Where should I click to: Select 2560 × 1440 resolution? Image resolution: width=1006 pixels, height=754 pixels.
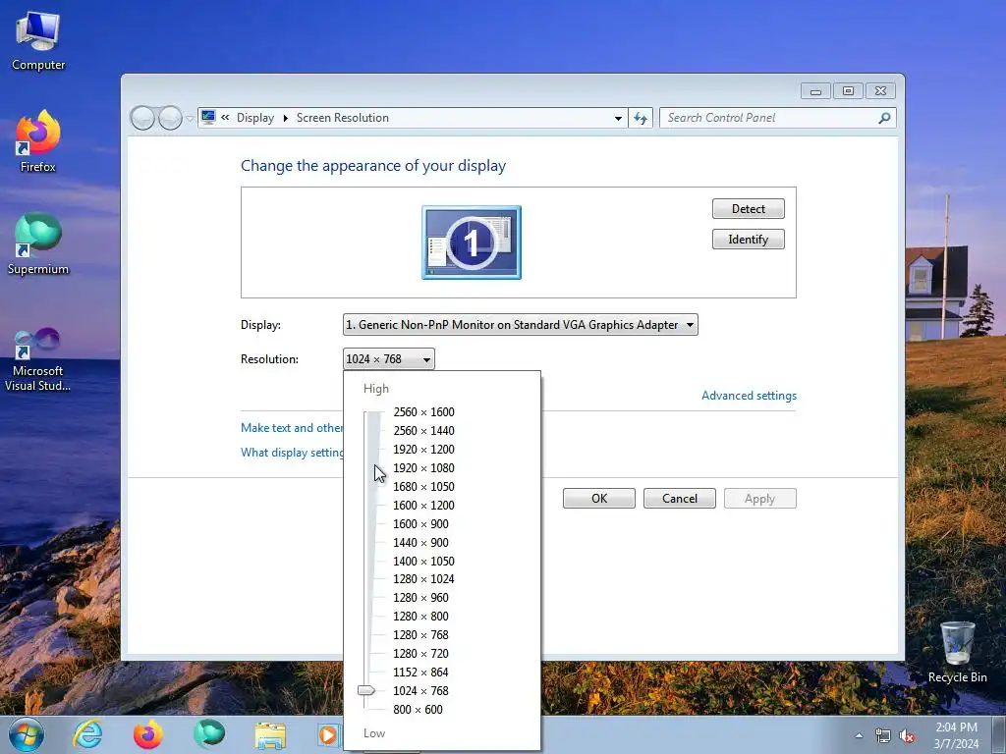(423, 431)
